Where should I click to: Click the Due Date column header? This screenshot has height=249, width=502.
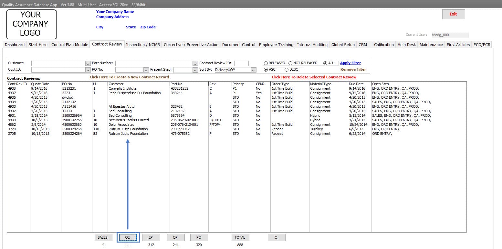360,84
